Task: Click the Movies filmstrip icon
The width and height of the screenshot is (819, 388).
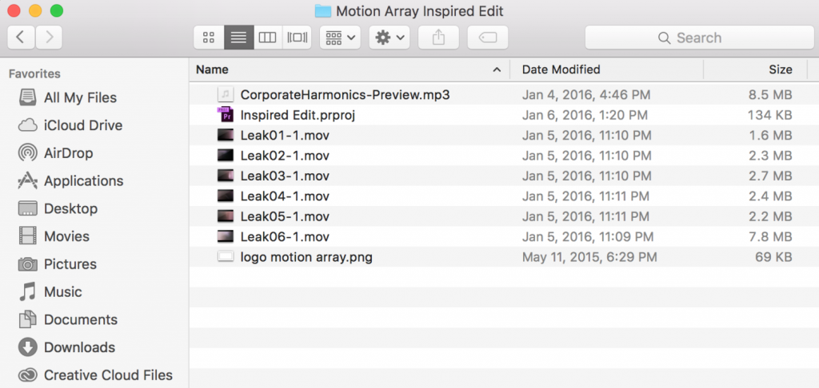Action: point(28,236)
